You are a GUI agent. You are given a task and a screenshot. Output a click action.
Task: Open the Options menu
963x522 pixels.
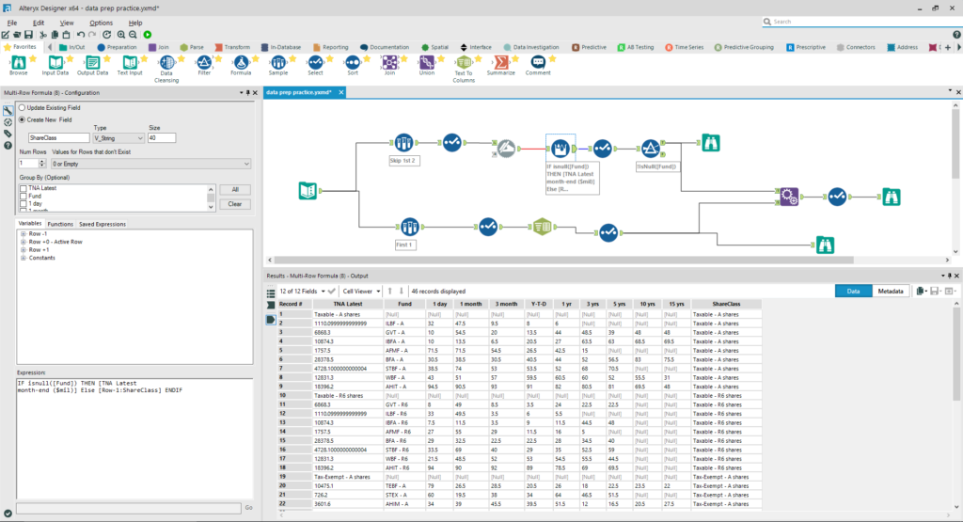pyautogui.click(x=101, y=22)
